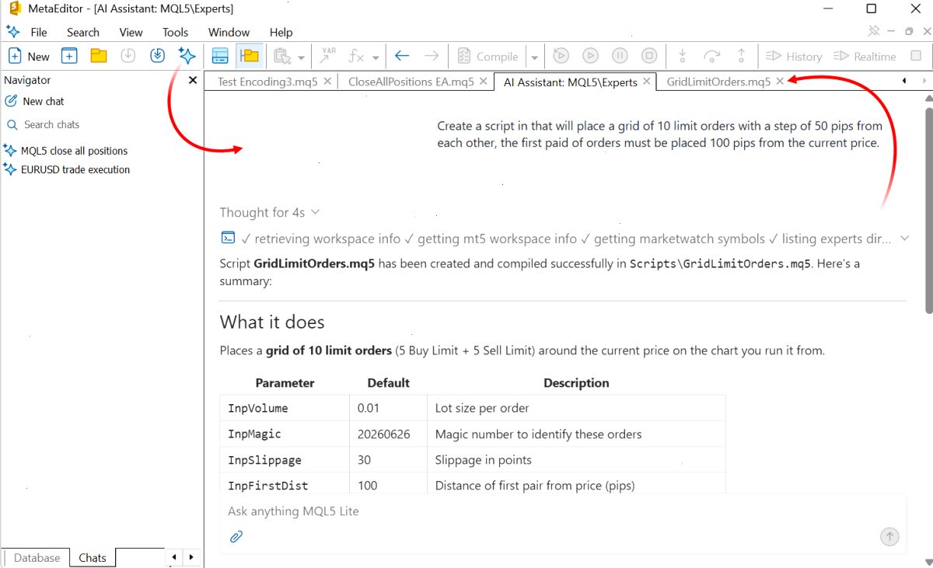Switch to Test Encoding3.mq5 tab
The width and height of the screenshot is (933, 568).
point(267,82)
